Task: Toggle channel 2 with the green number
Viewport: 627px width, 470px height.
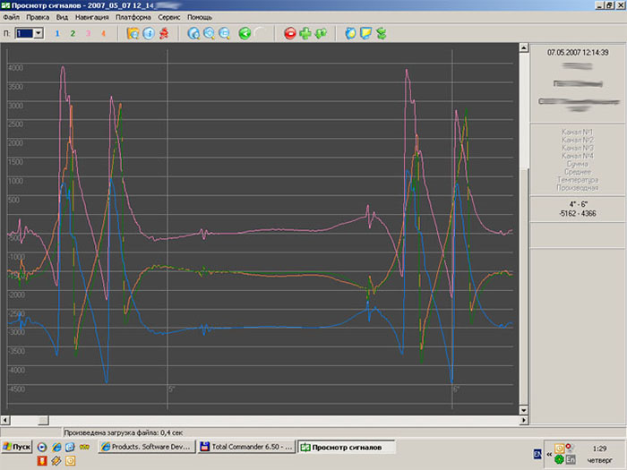Action: point(73,33)
